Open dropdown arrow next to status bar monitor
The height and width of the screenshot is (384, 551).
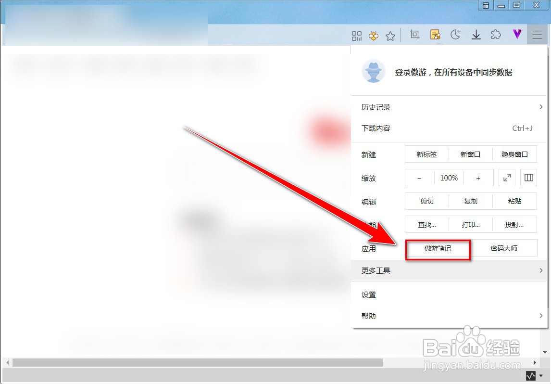pyautogui.click(x=541, y=376)
